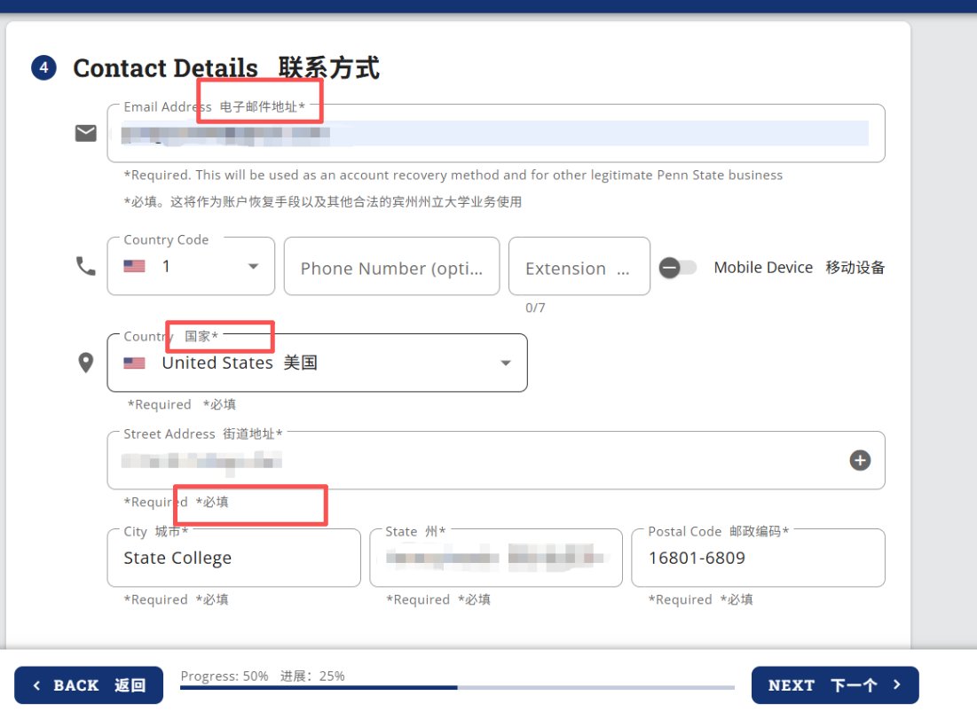Screen dimensions: 977x719
Task: Add another street address line with plus icon
Action: 860,461
